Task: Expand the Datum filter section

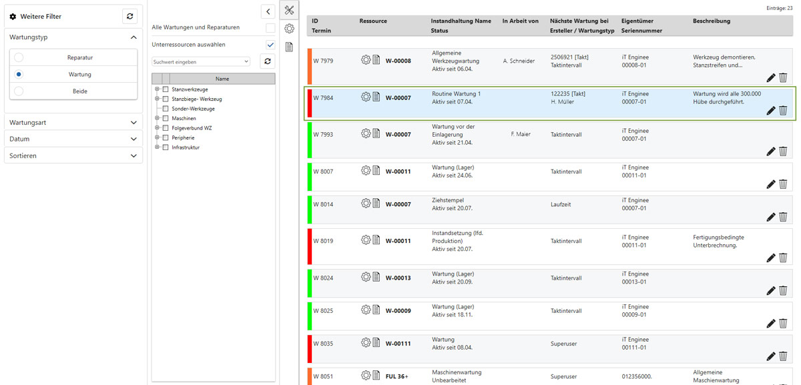Action: tap(133, 139)
